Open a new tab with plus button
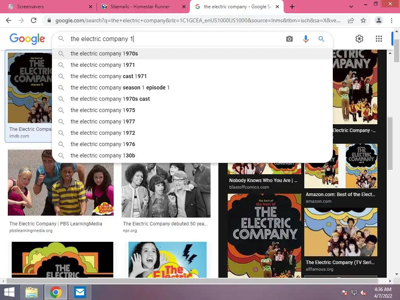This screenshot has width=400, height=300. click(292, 7)
